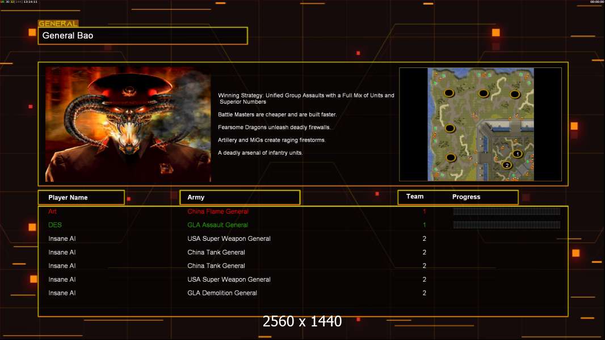Click start position 1 on the map
The width and height of the screenshot is (605, 340).
[517, 154]
